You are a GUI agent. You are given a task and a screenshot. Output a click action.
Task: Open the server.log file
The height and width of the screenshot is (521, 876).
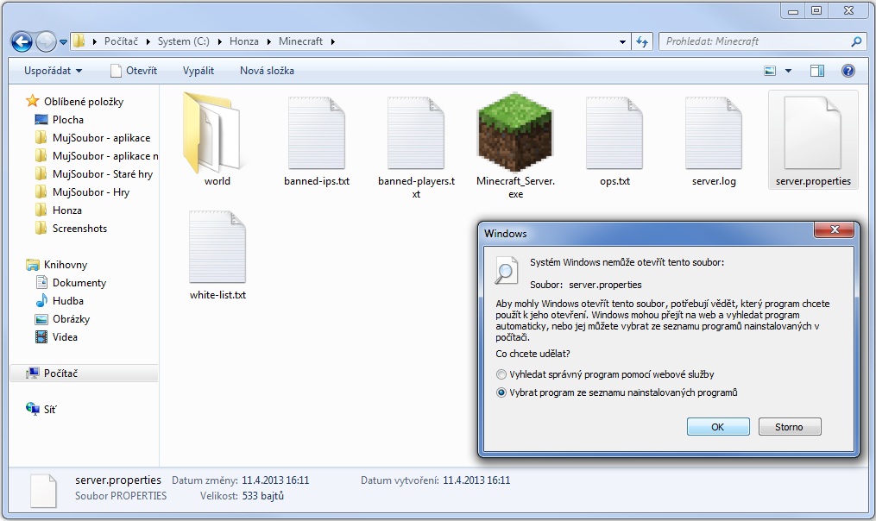pos(715,134)
